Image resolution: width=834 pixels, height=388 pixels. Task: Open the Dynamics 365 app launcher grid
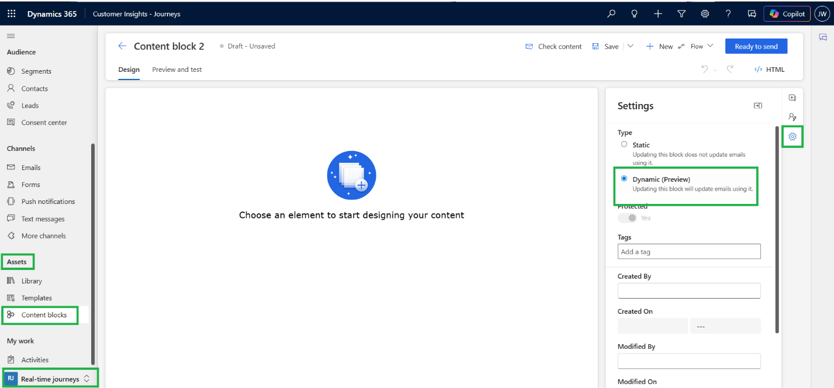coord(12,14)
